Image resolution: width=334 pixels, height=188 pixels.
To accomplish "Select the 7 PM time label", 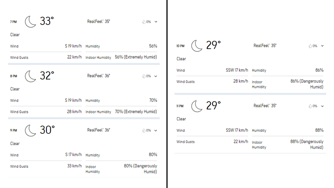I will tap(14, 22).
